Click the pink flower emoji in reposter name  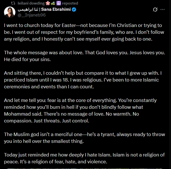click(48, 3)
